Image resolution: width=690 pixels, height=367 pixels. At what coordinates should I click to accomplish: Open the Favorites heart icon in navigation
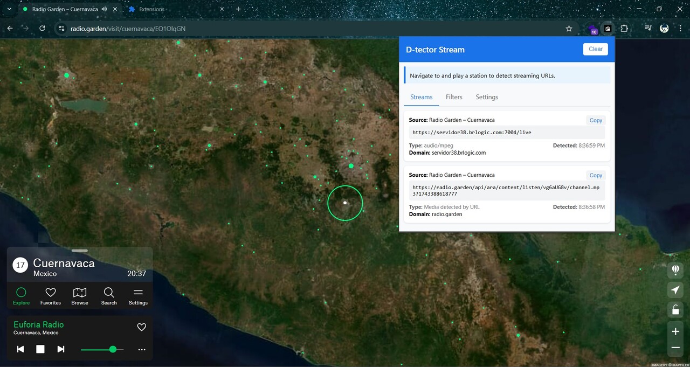[x=51, y=295]
